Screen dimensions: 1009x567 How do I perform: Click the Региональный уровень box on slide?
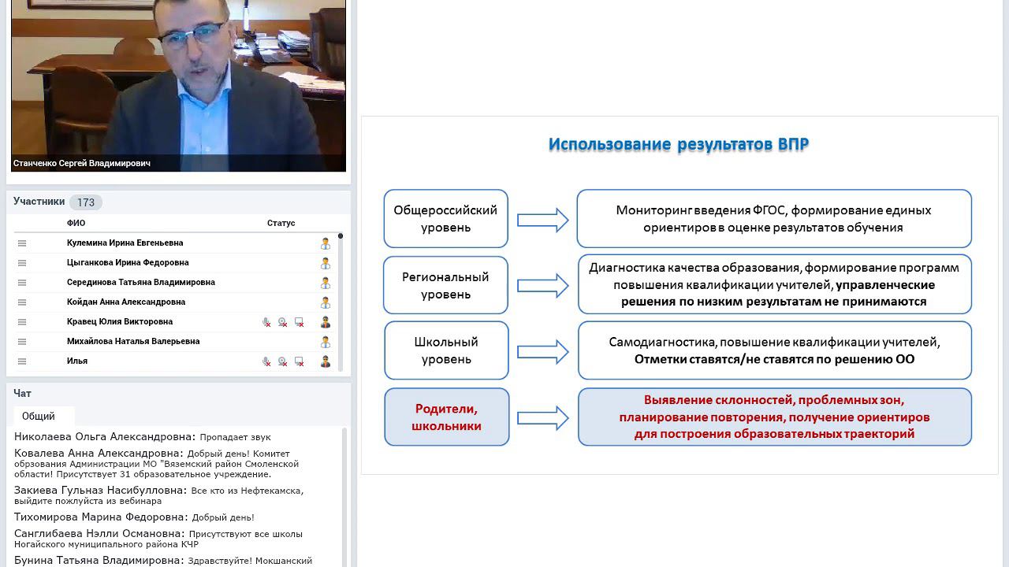[x=445, y=285]
